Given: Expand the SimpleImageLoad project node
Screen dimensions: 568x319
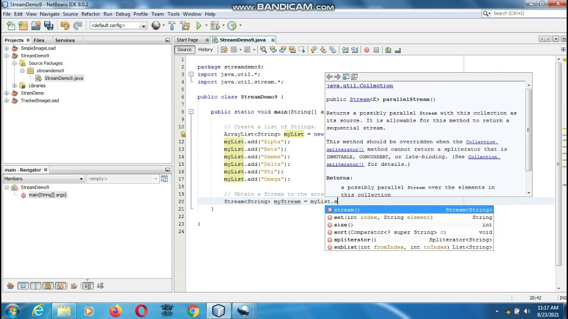Looking at the screenshot, I should (x=7, y=48).
